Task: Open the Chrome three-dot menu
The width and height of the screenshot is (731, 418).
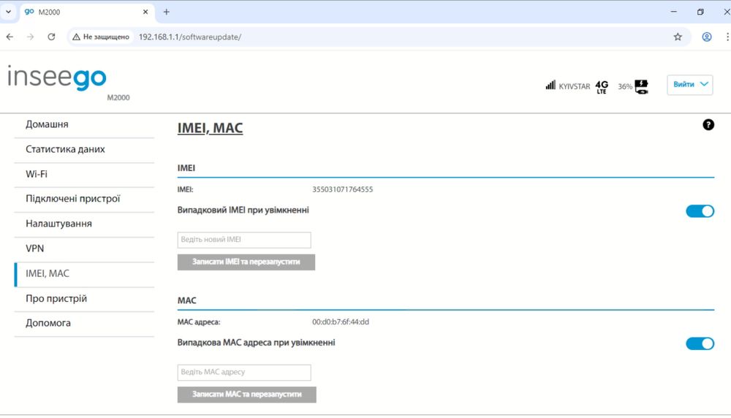Action: click(727, 37)
